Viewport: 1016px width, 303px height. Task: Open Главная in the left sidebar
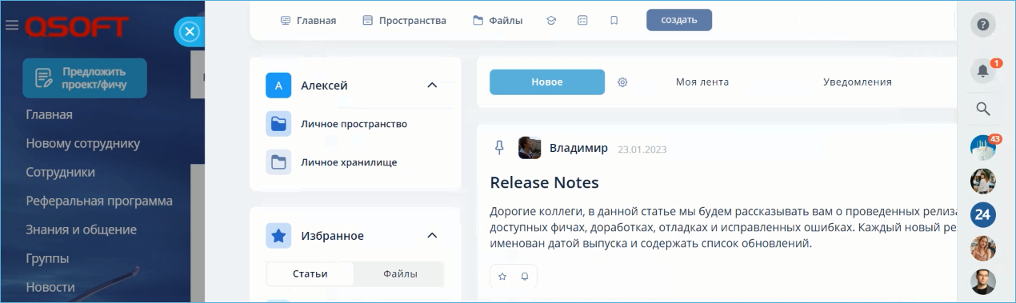click(x=50, y=114)
